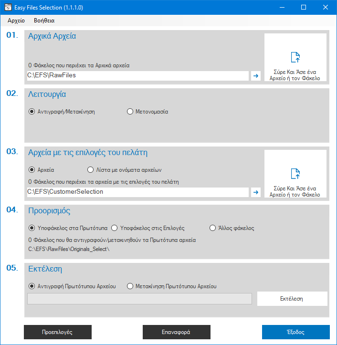Image resolution: width=337 pixels, height=345 pixels.
Task: Select the Αντιγραφή/Μετακίνηση radio button
Action: click(32, 112)
